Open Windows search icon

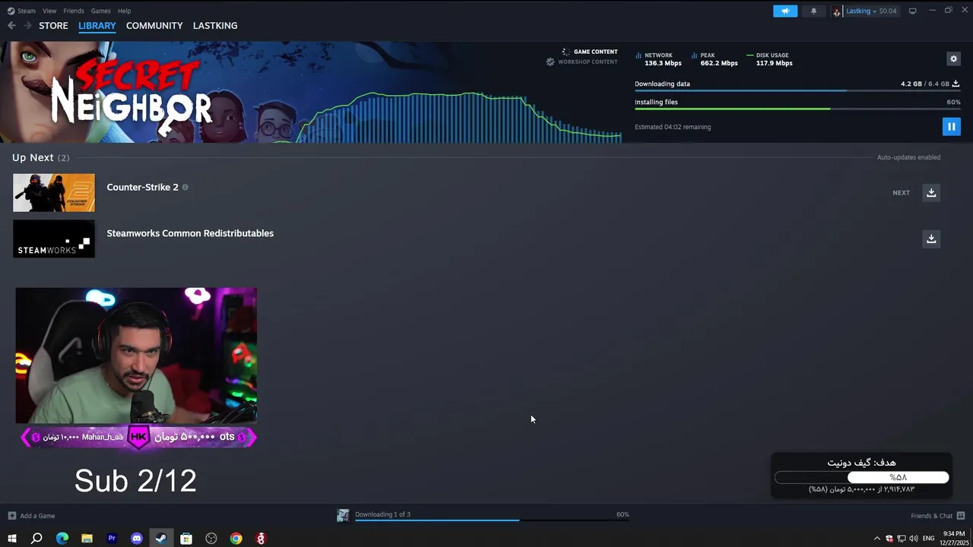tap(36, 538)
